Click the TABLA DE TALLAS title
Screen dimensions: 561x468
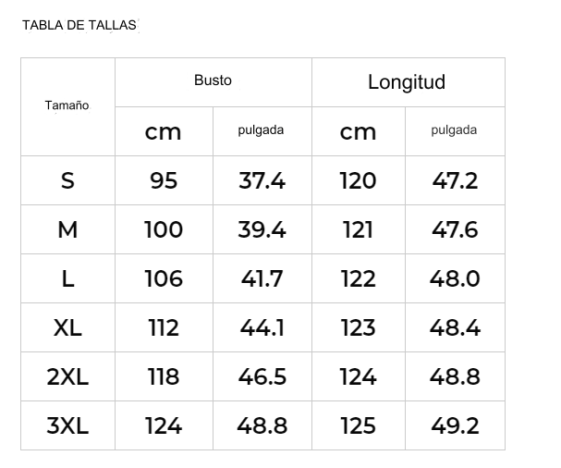coord(79,25)
